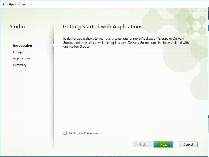Enable the Don't show this again checkbox
This screenshot has height=157, width=209.
65,133
